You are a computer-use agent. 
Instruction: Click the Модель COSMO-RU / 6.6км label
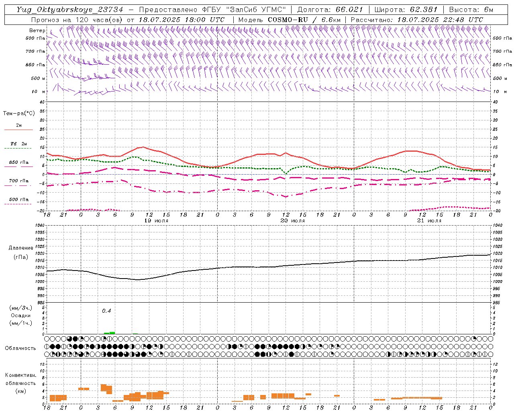point(290,20)
